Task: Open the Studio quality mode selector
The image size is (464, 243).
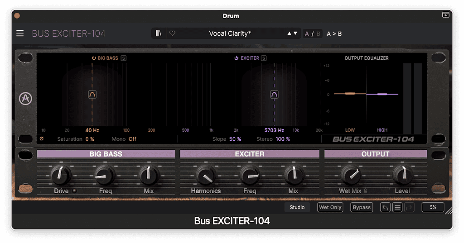Action: (297, 207)
